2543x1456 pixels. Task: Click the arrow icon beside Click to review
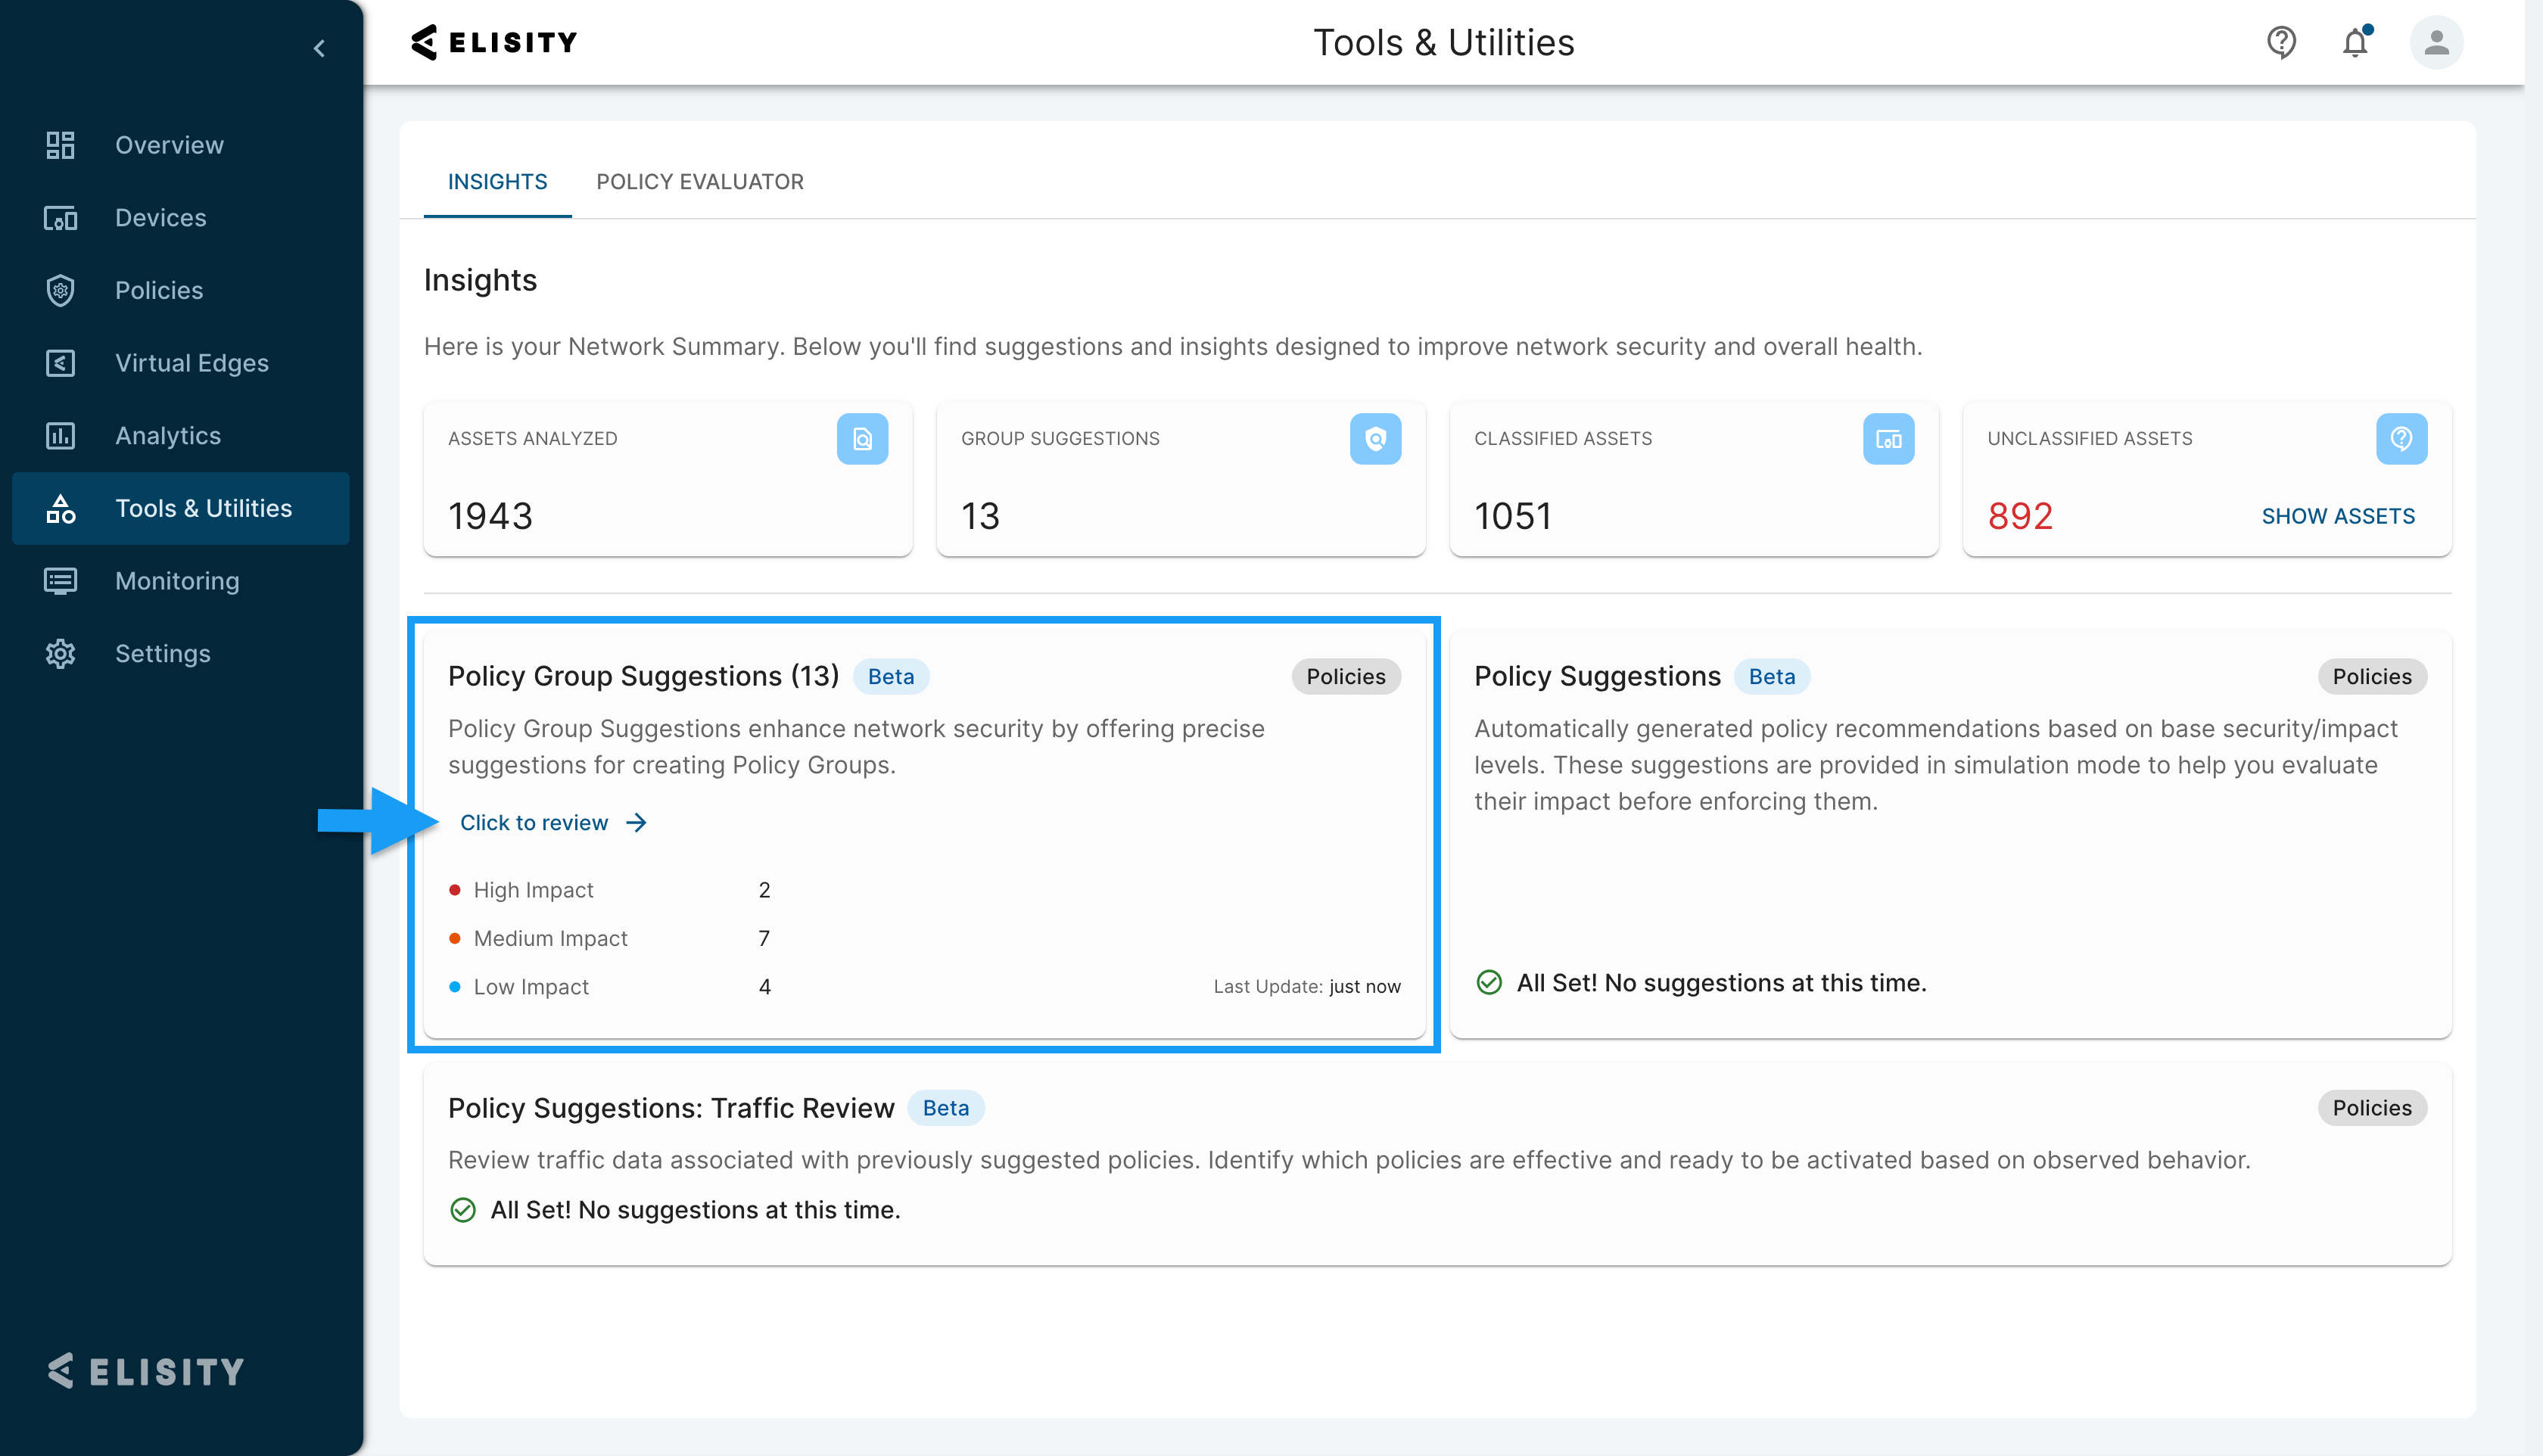point(636,823)
